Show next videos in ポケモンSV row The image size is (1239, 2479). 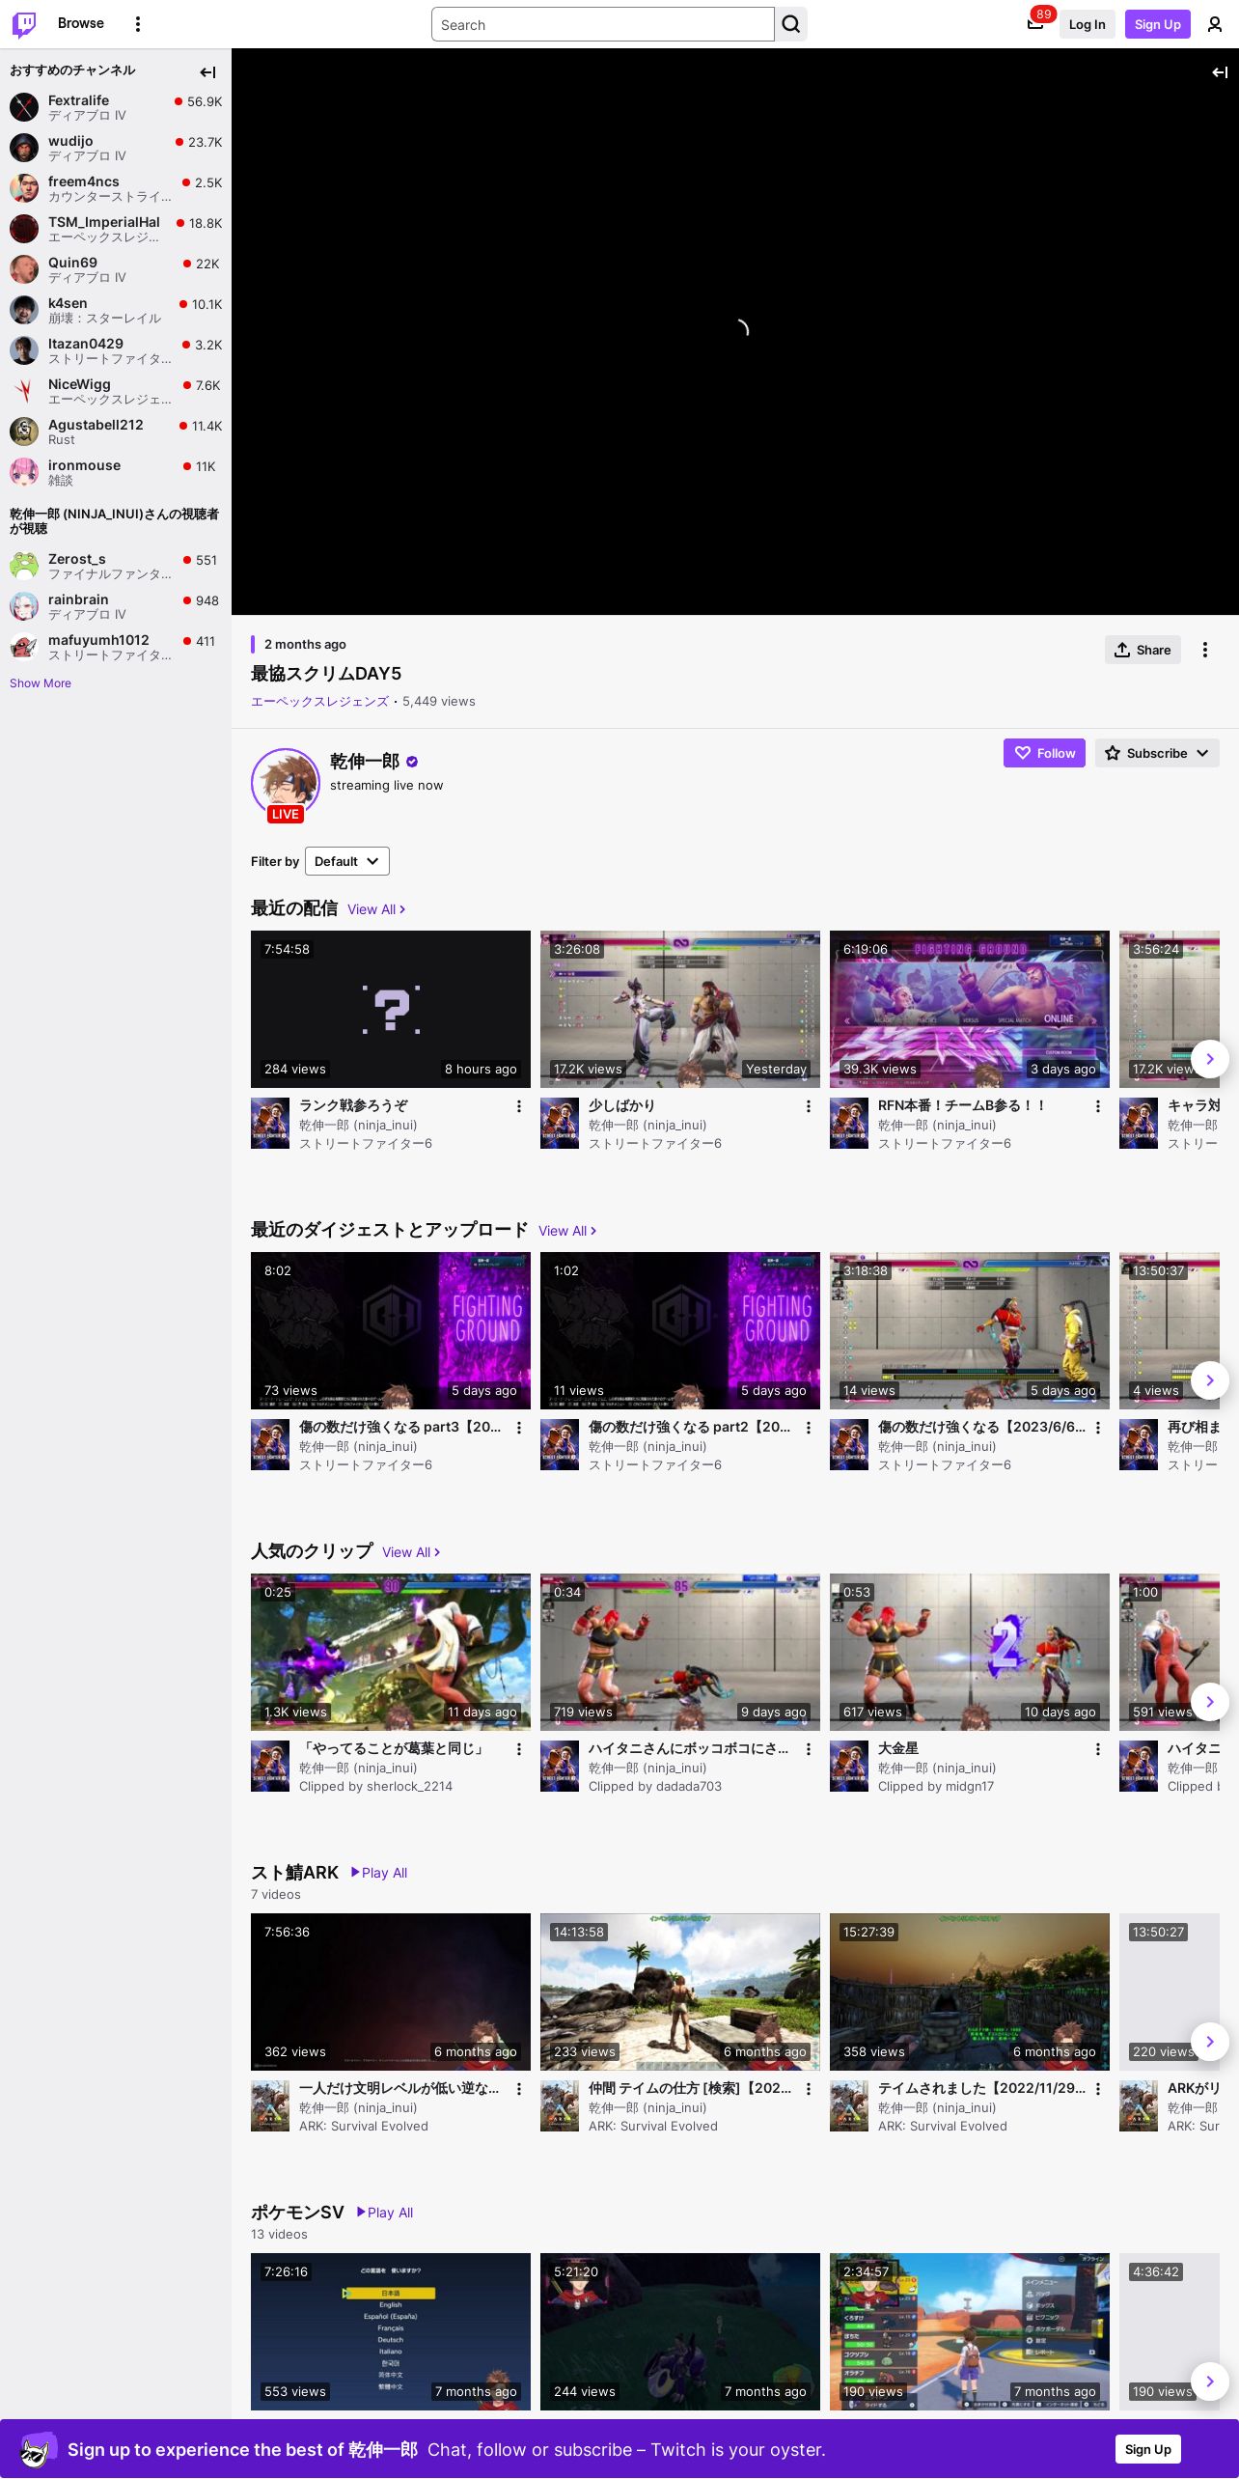click(1210, 2382)
